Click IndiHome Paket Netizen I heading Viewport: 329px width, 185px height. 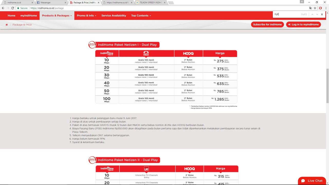click(x=127, y=45)
